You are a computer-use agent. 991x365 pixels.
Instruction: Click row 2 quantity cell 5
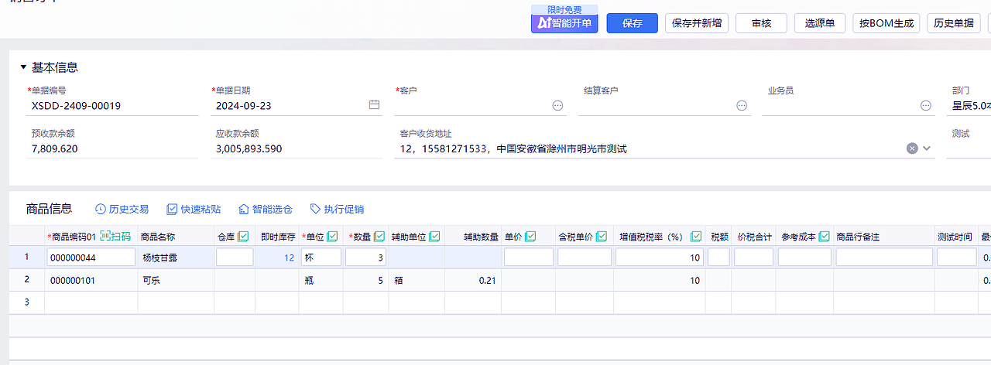click(366, 280)
